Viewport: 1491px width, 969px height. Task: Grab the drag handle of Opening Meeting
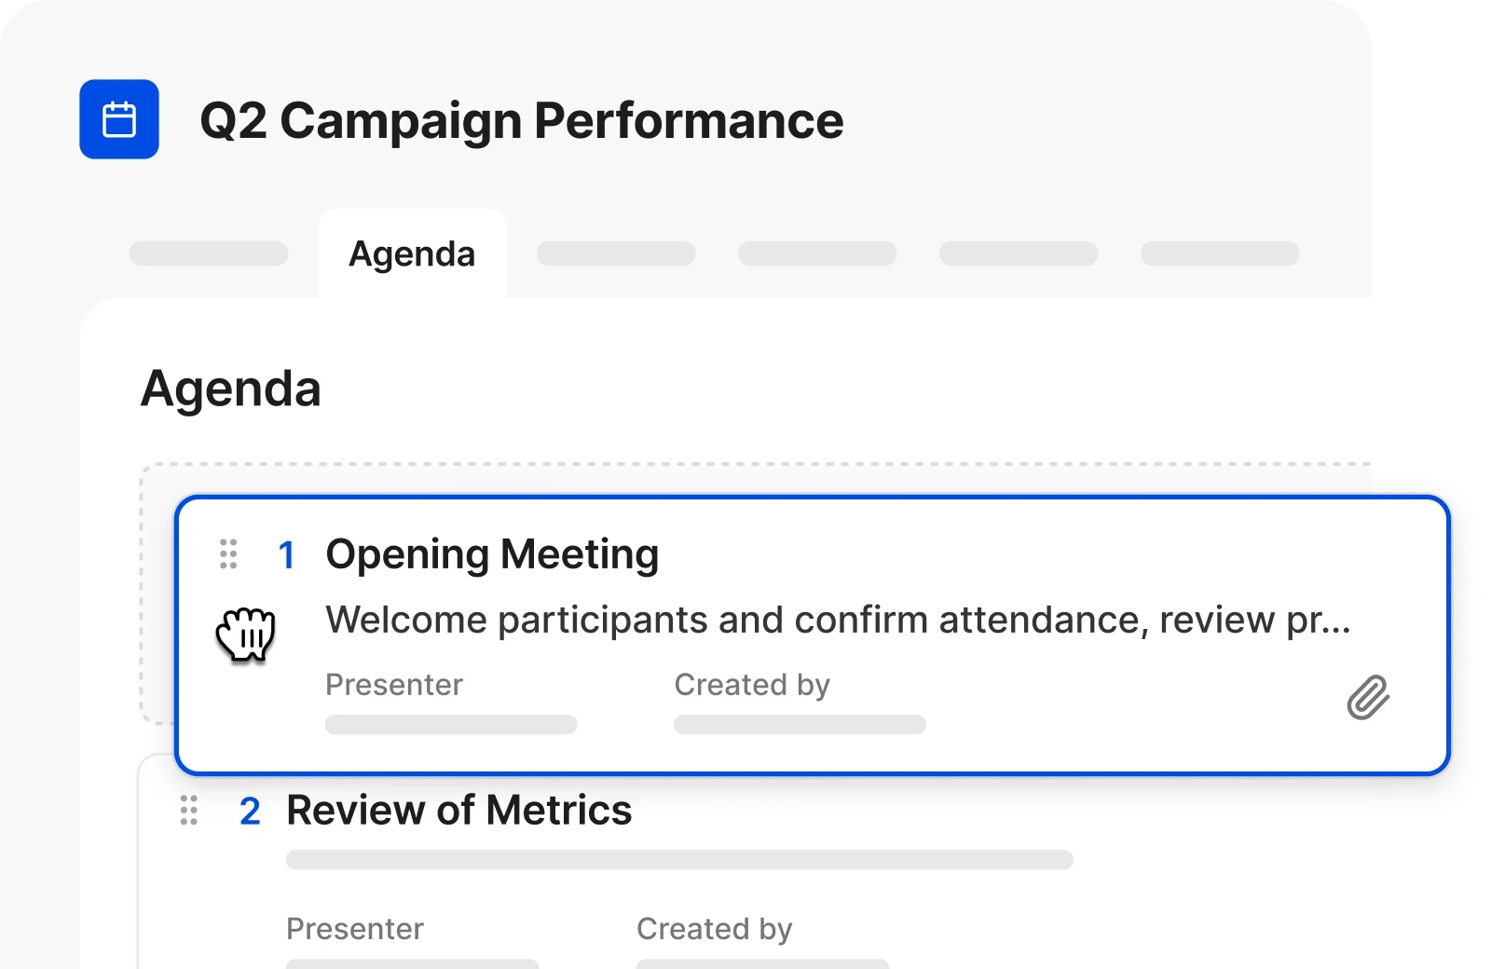pos(228,553)
